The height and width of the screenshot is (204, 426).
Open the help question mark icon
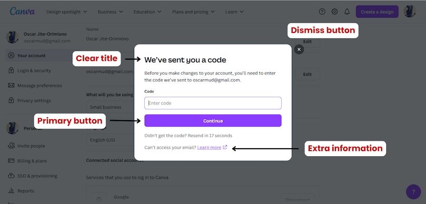(322, 11)
